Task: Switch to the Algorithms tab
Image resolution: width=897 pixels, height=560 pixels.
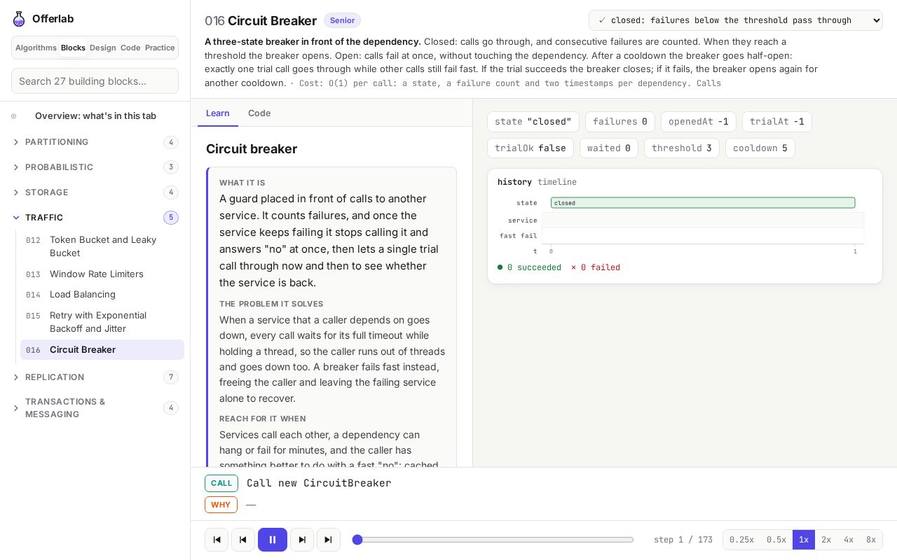Action: [36, 48]
